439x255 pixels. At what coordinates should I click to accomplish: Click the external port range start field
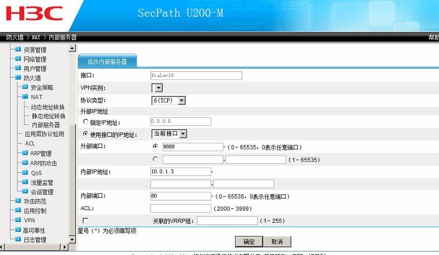pyautogui.click(x=193, y=160)
